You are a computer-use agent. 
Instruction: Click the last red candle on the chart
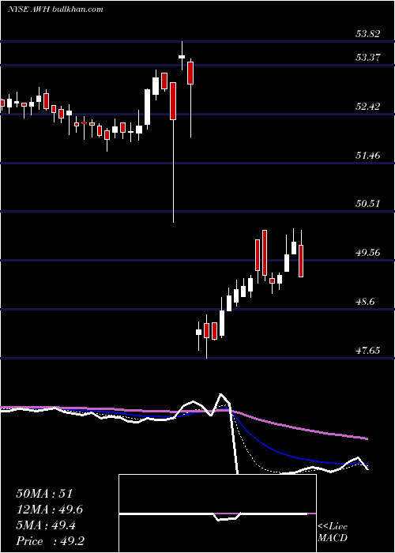point(301,261)
